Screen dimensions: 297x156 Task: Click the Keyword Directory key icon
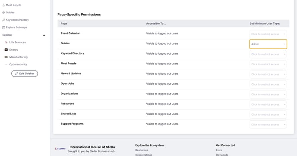pos(3,20)
